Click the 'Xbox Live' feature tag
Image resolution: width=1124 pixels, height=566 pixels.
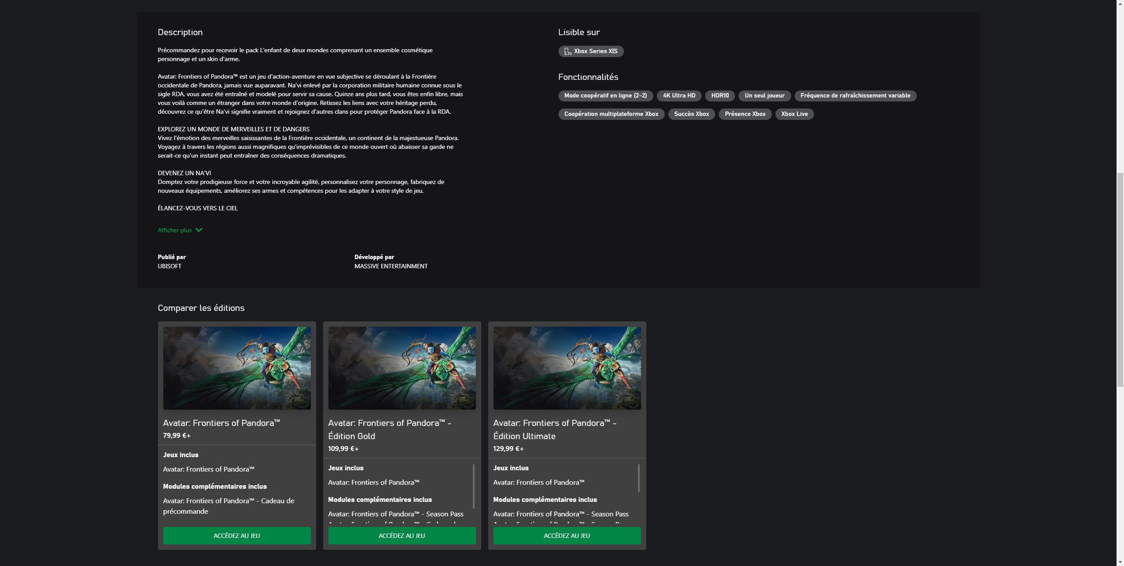tap(794, 114)
